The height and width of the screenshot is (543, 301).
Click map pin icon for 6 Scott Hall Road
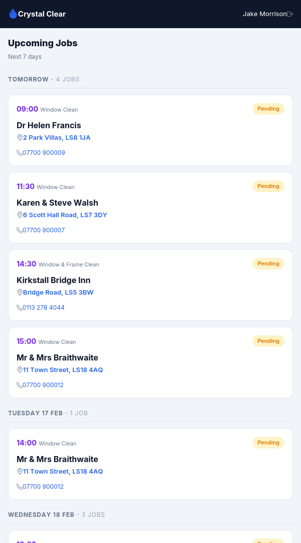[20, 215]
